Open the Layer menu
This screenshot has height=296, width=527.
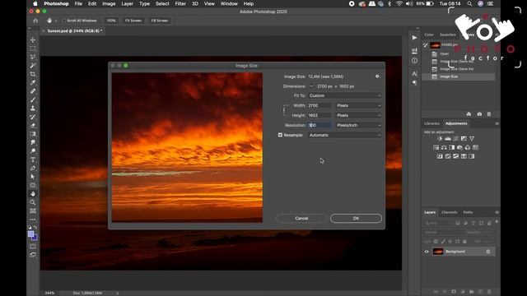(x=127, y=3)
